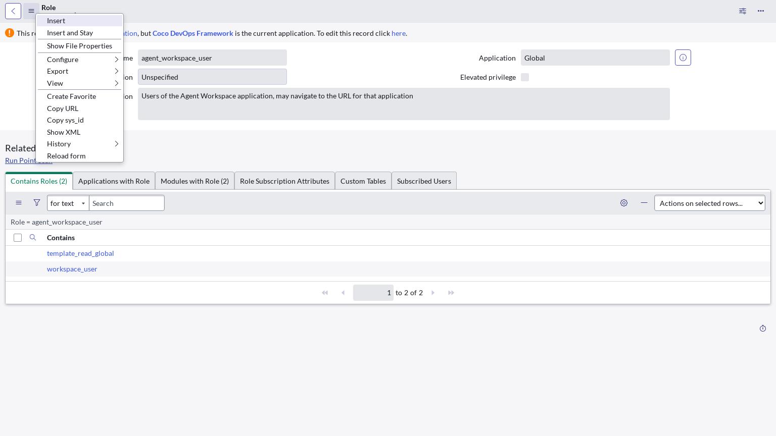Expand the Configure submenu
Viewport: 776px width, 436px height.
(x=79, y=60)
